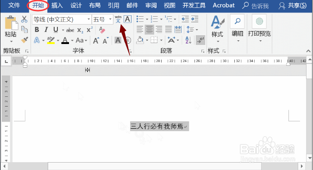Click the Distributed alignment icon

[178, 30]
